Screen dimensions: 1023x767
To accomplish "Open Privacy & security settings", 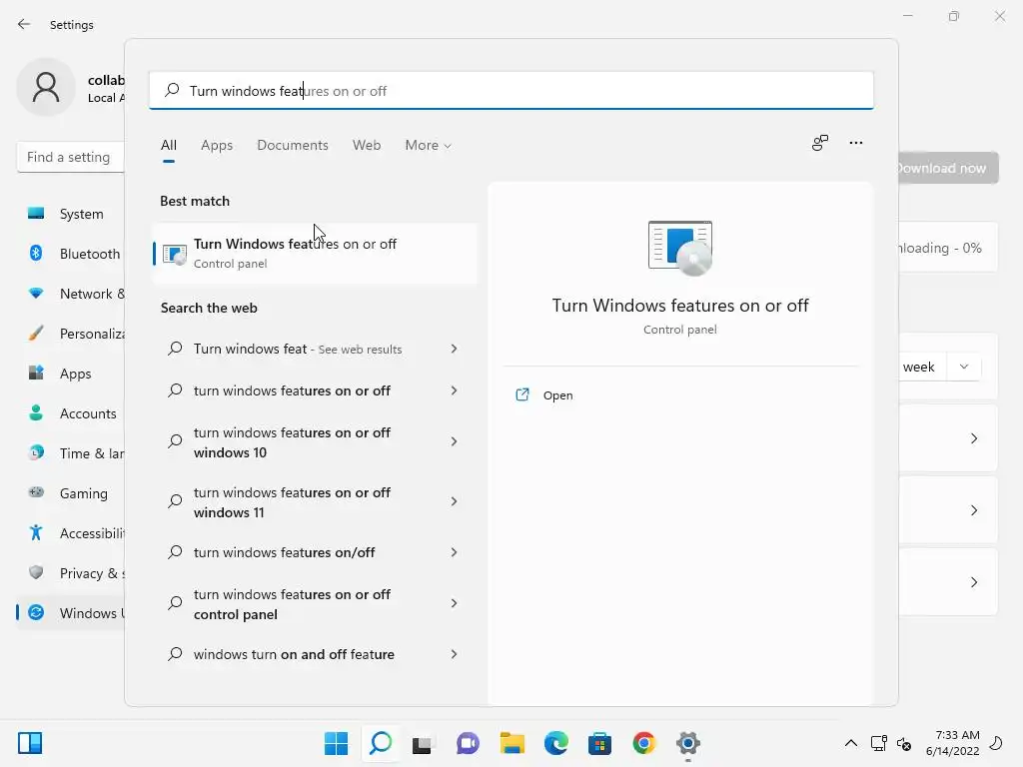I will point(71,573).
